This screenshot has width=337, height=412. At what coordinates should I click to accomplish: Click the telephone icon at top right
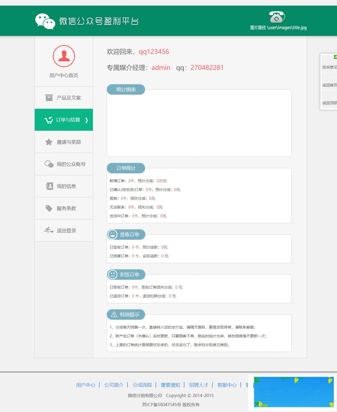(277, 17)
